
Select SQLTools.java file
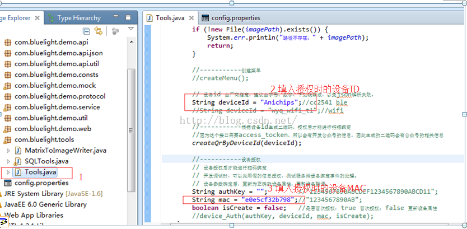click(47, 161)
